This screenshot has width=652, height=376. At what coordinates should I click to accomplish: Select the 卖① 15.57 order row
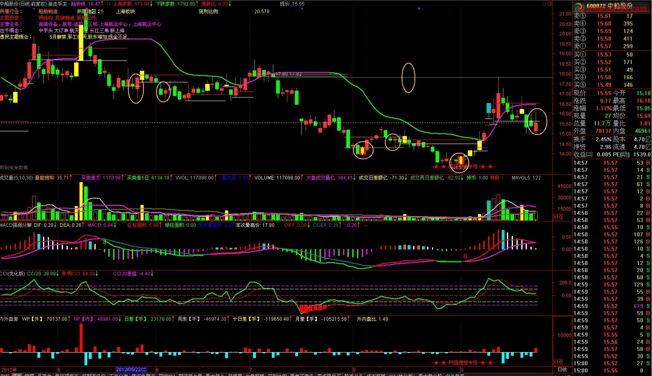pyautogui.click(x=612, y=46)
